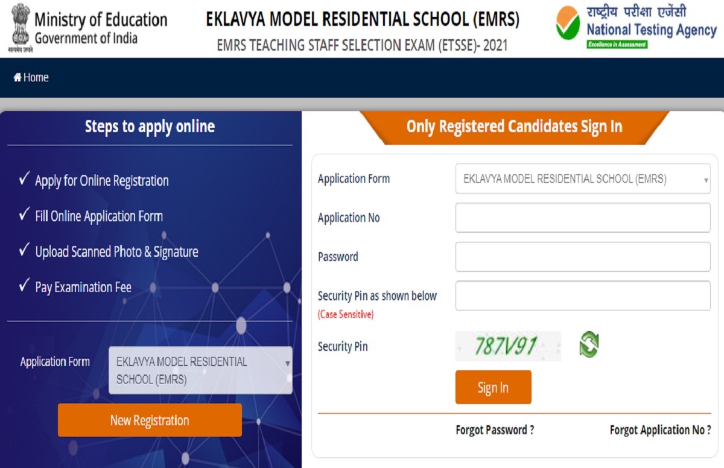This screenshot has width=724, height=468.
Task: Click the Home icon in navigation bar
Action: (17, 78)
